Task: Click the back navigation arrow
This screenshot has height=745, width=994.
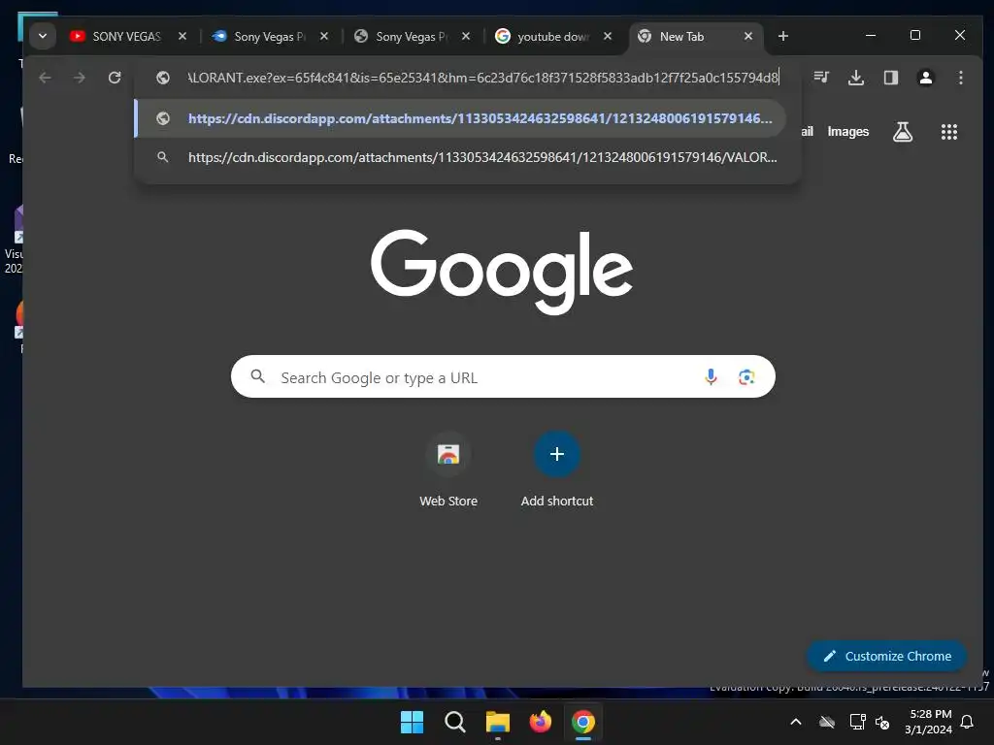Action: click(45, 78)
